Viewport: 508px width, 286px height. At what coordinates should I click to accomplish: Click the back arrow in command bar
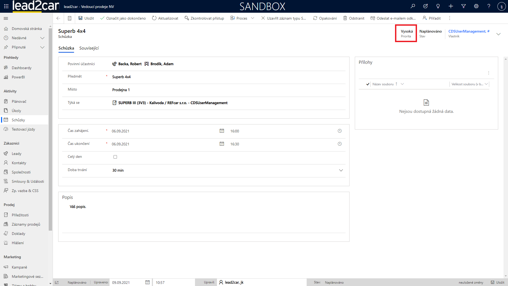pyautogui.click(x=58, y=18)
